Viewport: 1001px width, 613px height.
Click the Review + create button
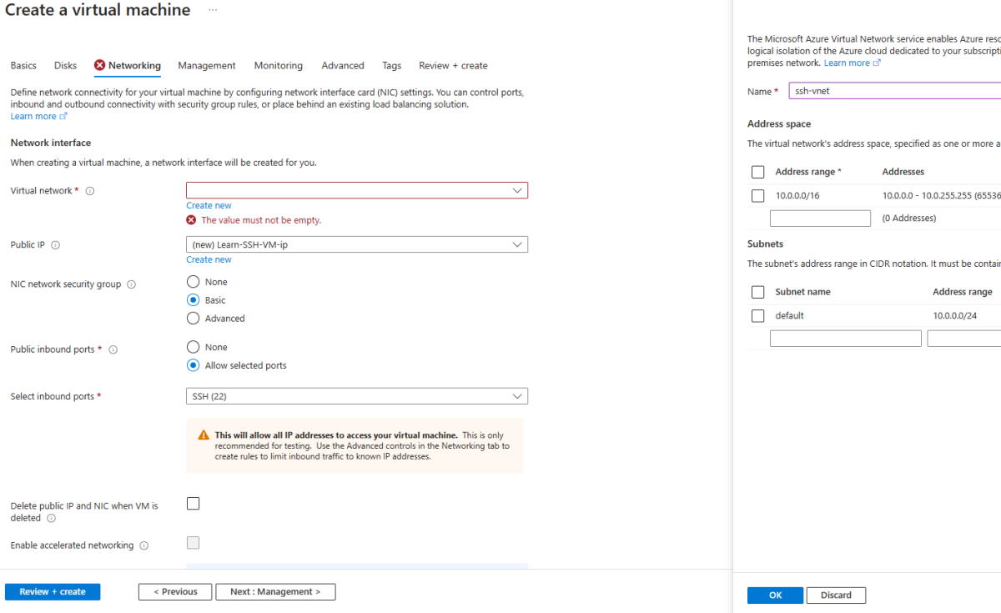(x=53, y=591)
